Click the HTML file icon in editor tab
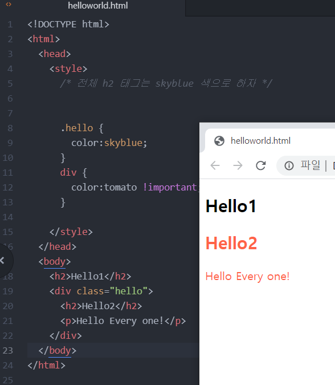 pyautogui.click(x=9, y=4)
